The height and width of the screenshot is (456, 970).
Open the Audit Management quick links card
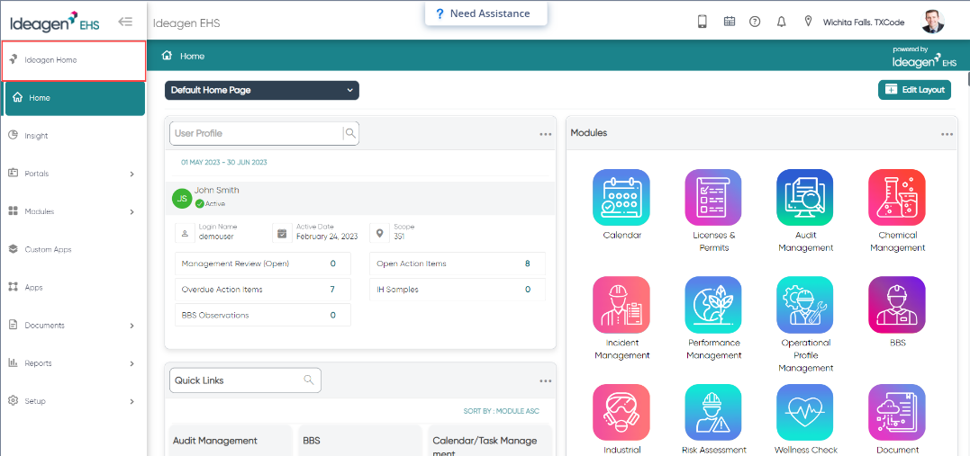click(231, 440)
